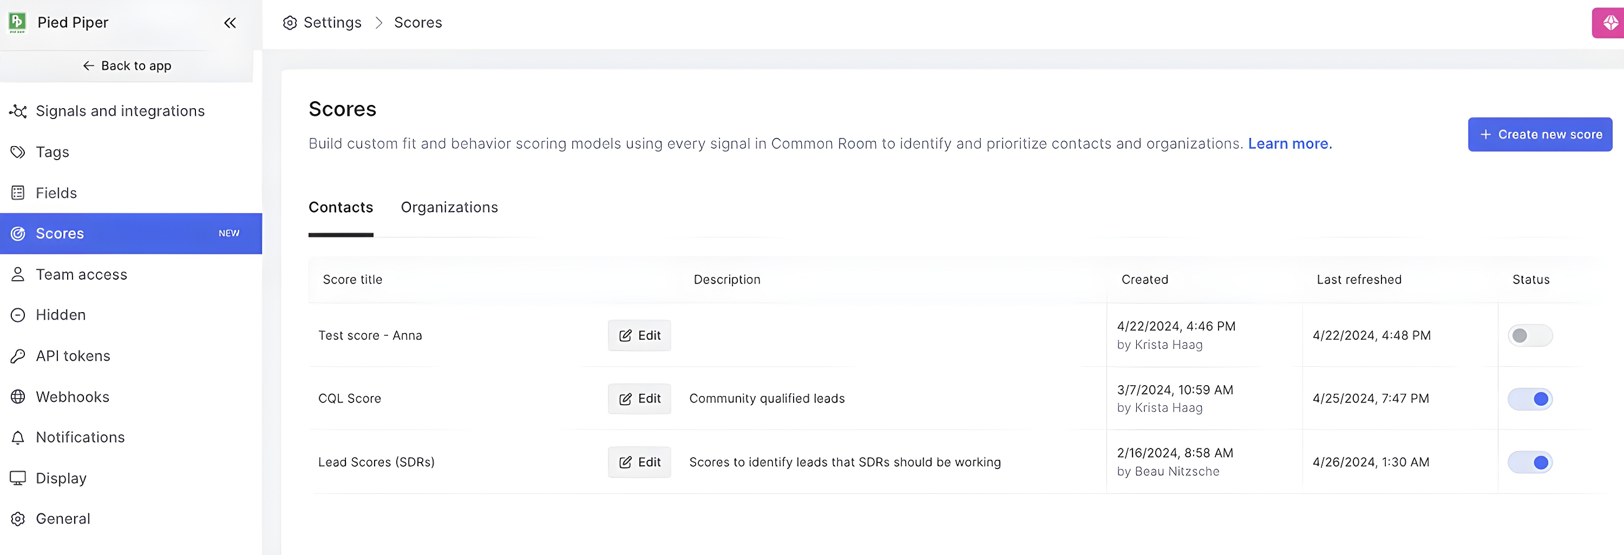Viewport: 1624px width, 555px height.
Task: Select the Contacts tab
Action: click(x=340, y=207)
